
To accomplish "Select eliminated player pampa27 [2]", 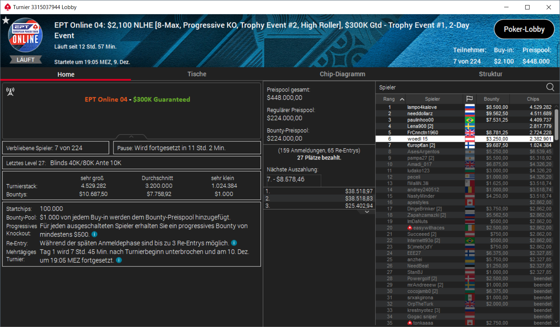I will click(465, 158).
